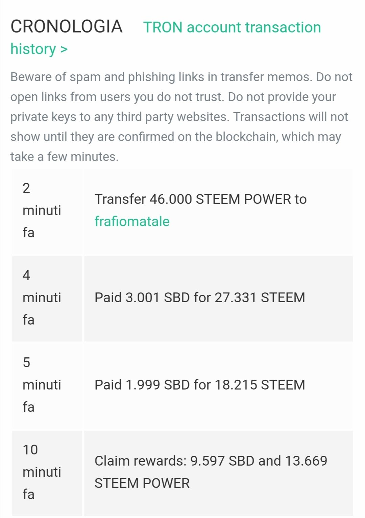The image size is (365, 518).
Task: Click the '>' arrow after history
Action: 64,49
